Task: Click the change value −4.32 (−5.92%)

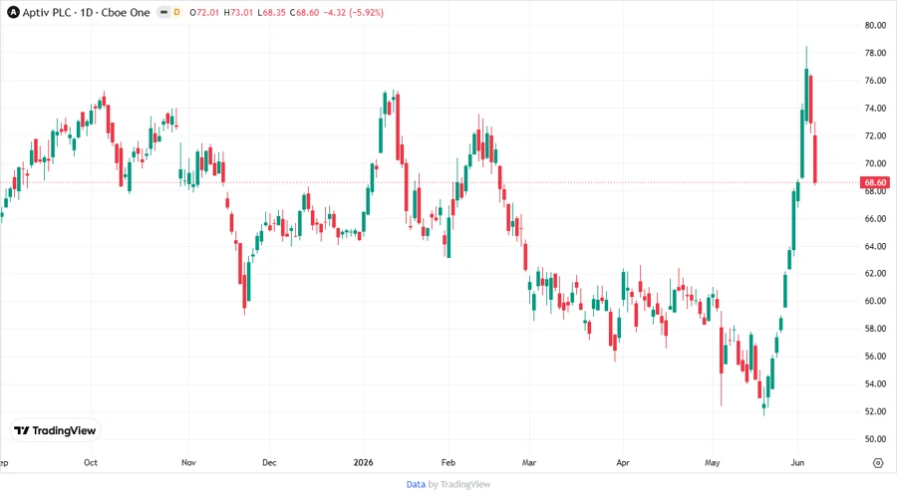Action: pyautogui.click(x=354, y=12)
